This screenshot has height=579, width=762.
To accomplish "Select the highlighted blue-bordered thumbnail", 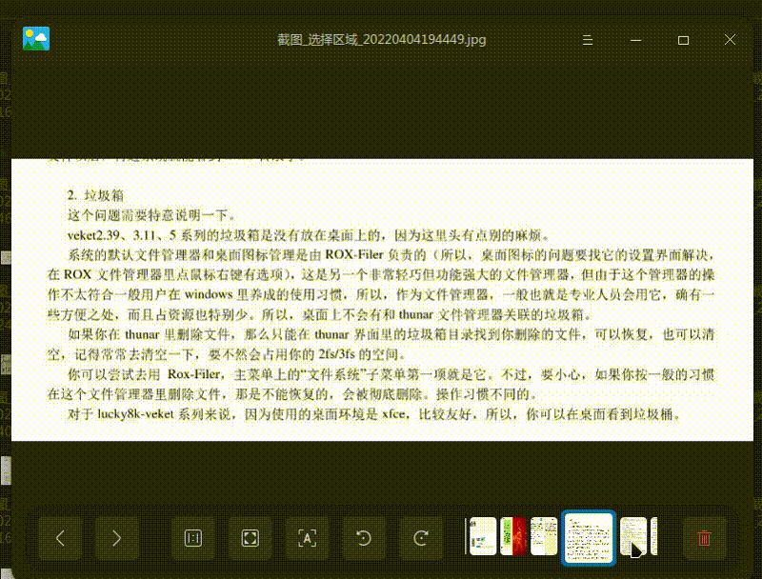I will [588, 536].
